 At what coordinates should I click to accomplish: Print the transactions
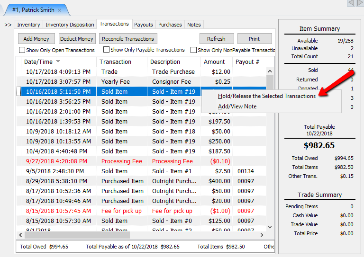pos(254,39)
